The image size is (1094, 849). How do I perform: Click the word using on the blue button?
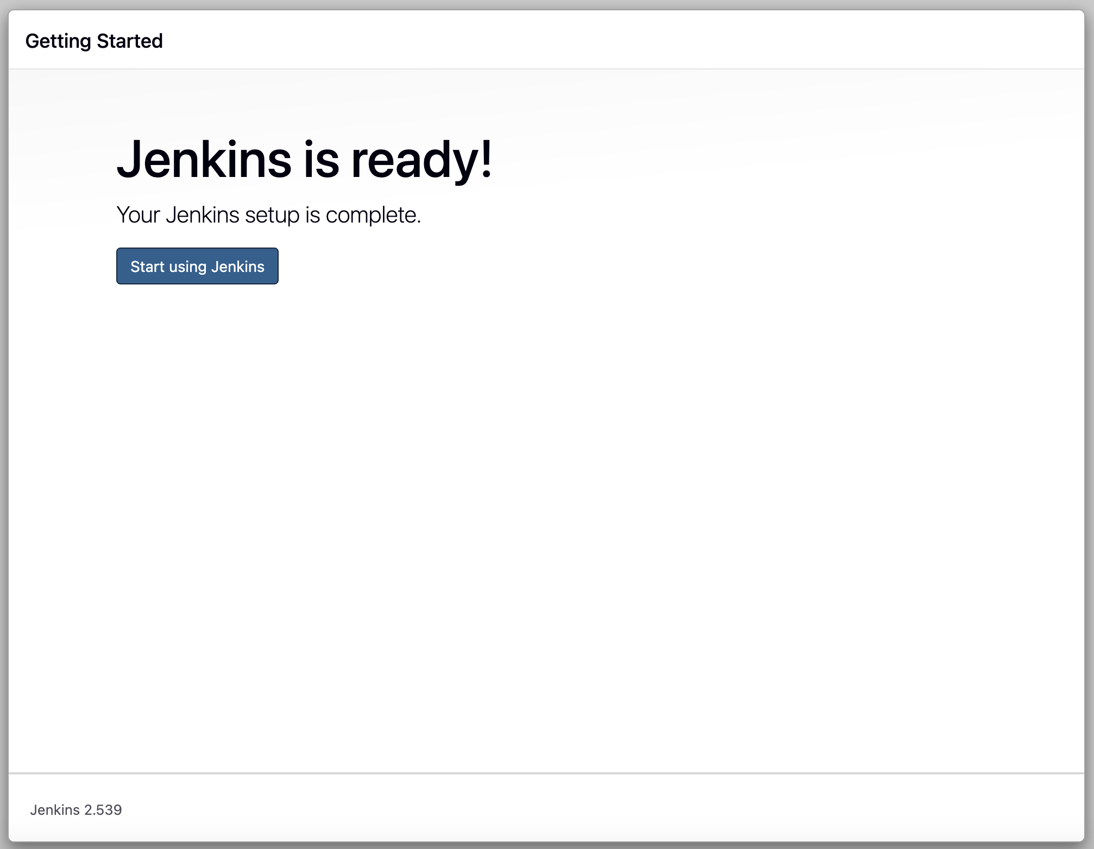pos(188,267)
